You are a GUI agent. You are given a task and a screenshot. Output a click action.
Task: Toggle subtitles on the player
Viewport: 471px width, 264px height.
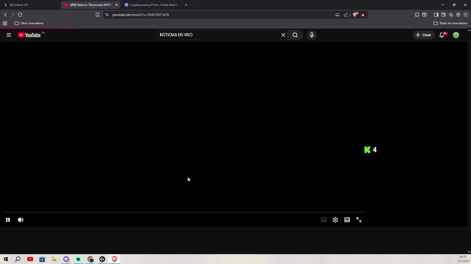[x=323, y=220]
